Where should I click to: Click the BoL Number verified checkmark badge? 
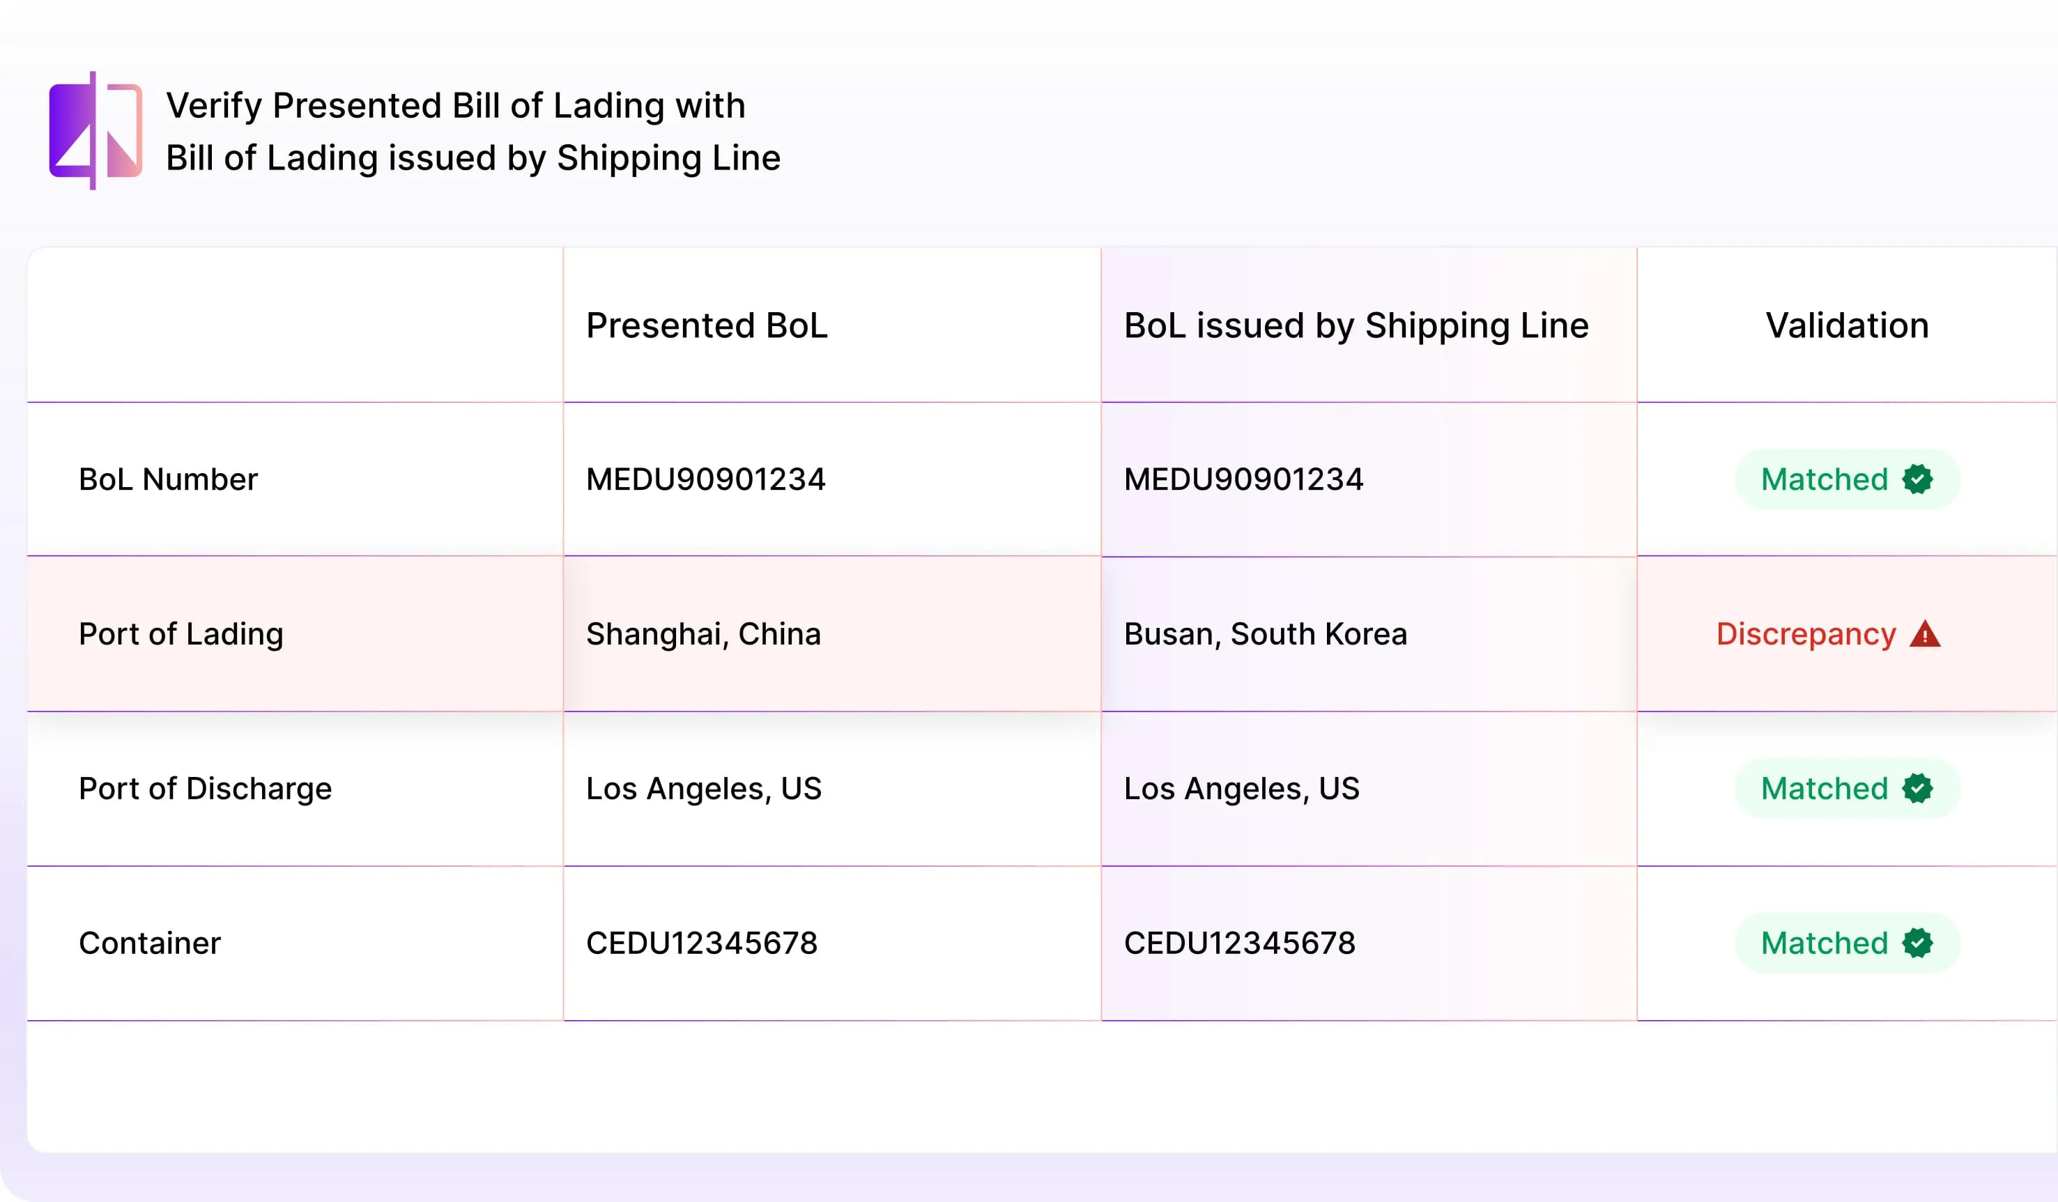[x=1917, y=479]
